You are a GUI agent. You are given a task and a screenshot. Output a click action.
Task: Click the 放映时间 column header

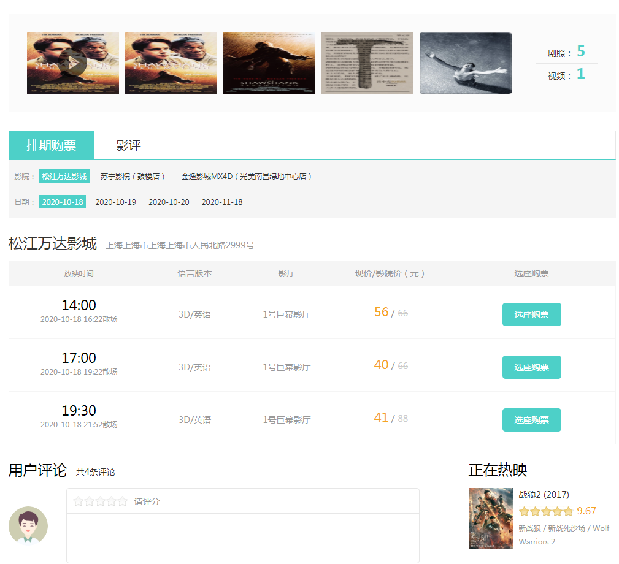79,273
